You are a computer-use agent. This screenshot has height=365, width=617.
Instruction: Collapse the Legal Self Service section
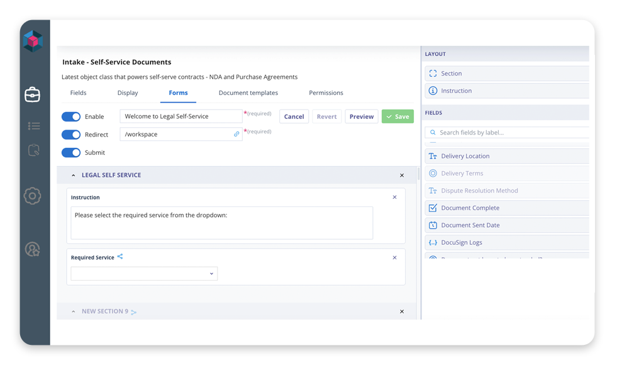tap(74, 176)
